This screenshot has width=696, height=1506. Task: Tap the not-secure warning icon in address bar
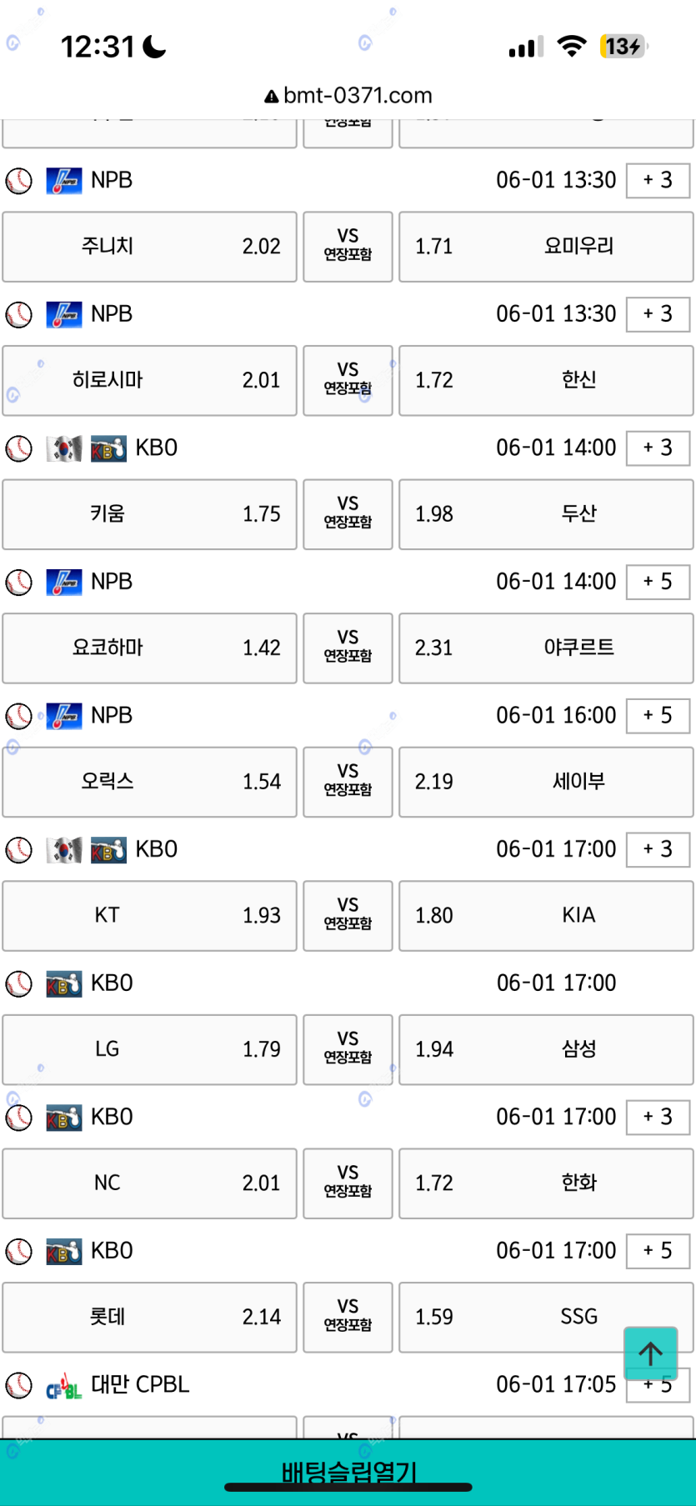click(x=271, y=97)
